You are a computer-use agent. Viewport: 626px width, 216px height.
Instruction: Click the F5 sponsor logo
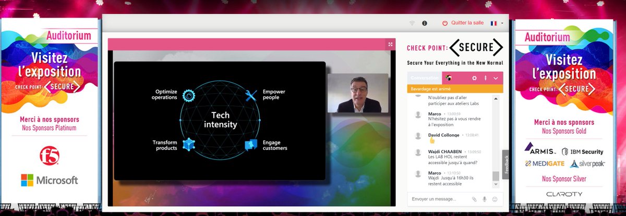[49, 155]
